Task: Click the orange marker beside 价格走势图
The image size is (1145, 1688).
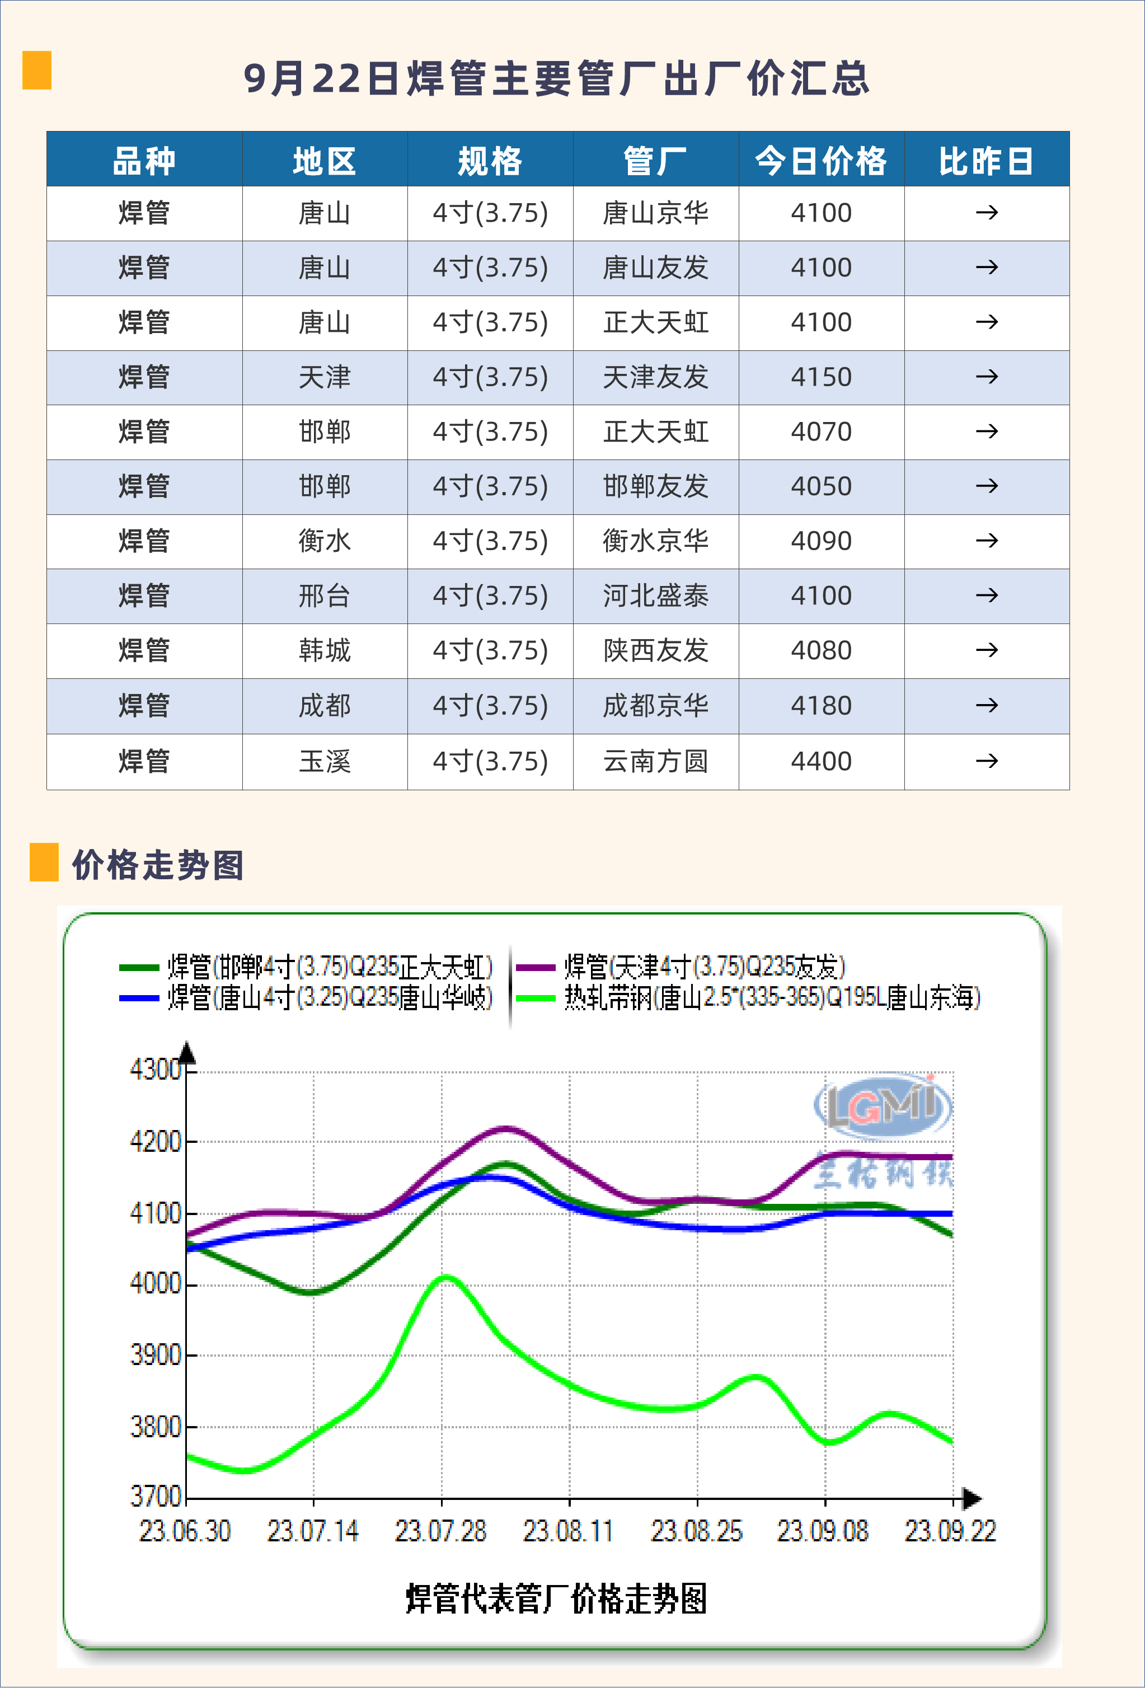Action: point(44,862)
